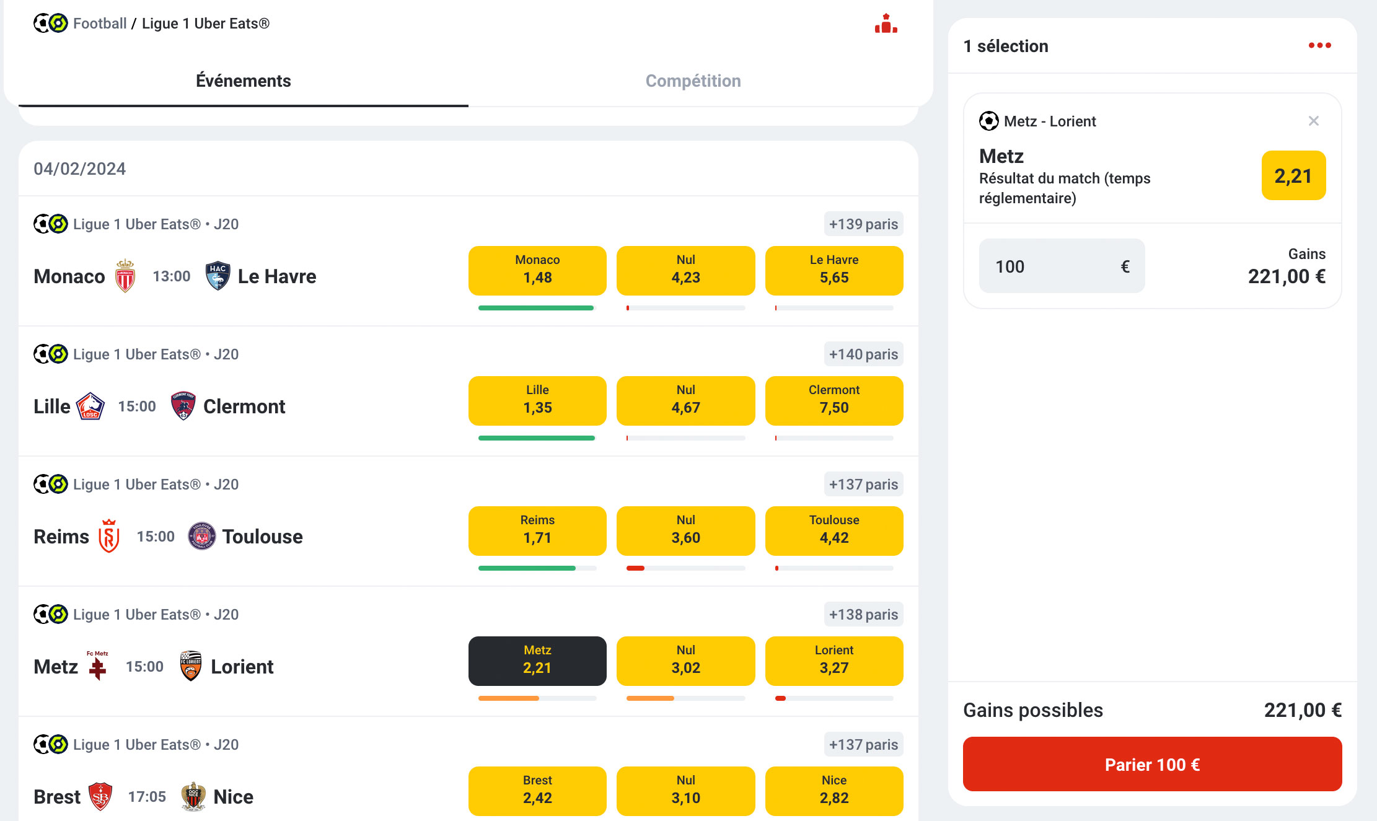Click the Brest club crest
This screenshot has width=1377, height=821.
100,796
